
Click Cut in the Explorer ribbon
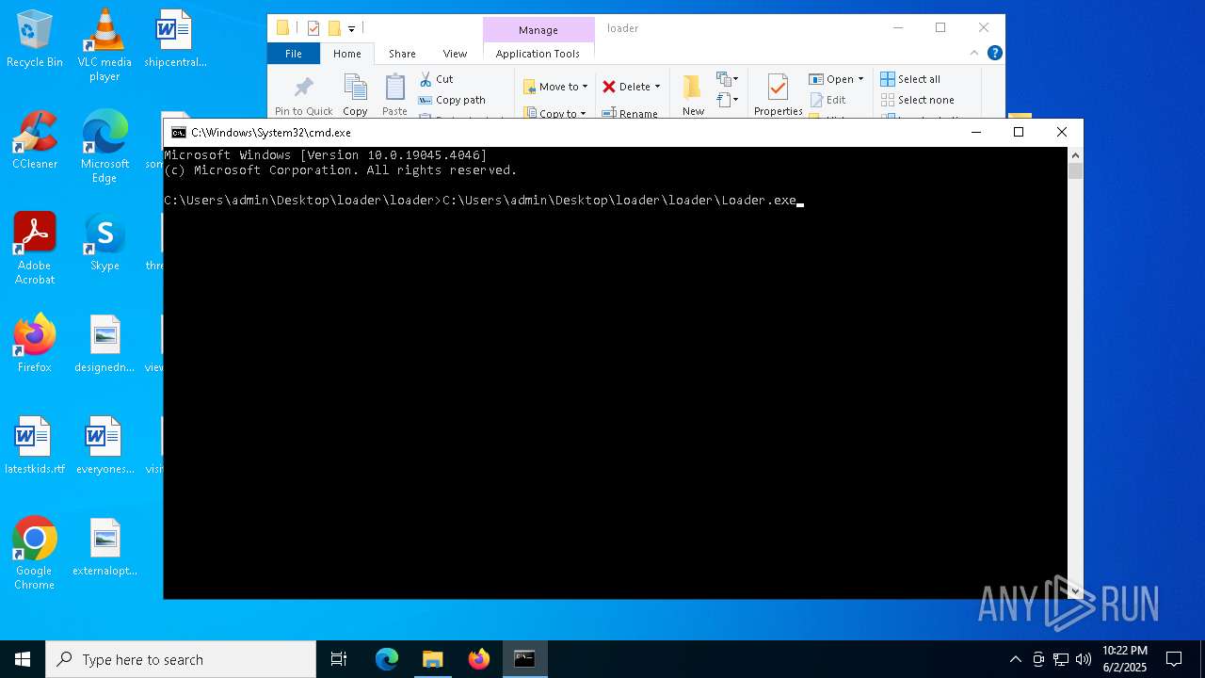[436, 79]
